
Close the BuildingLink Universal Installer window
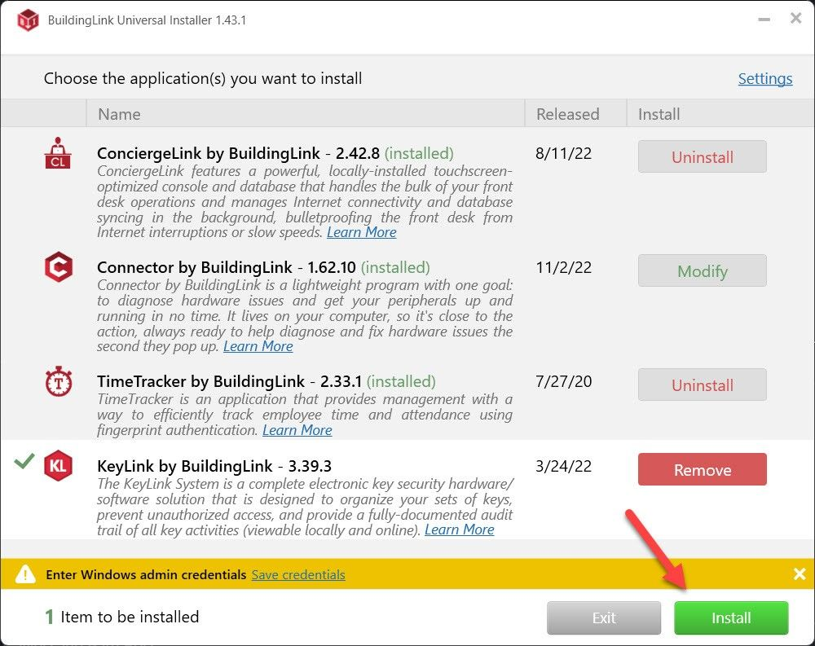(x=795, y=18)
